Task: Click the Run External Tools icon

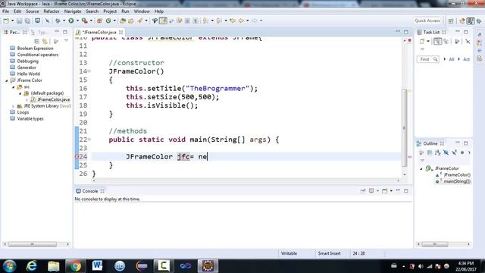Action: click(x=84, y=20)
